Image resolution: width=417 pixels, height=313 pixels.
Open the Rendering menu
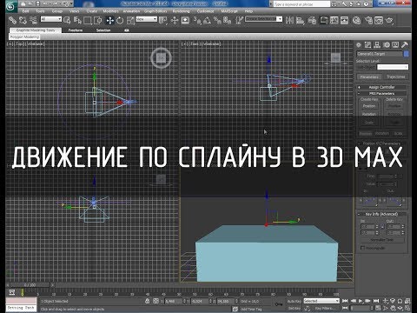pos(182,11)
